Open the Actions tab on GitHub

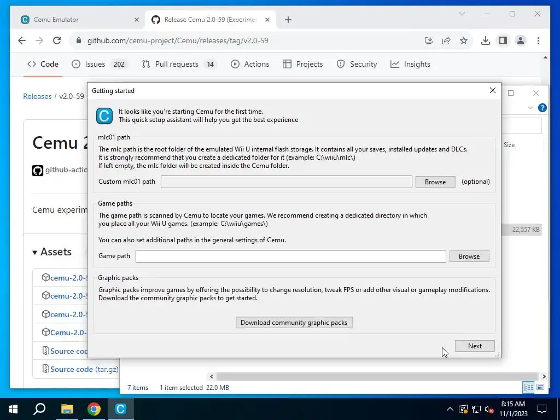click(x=250, y=65)
